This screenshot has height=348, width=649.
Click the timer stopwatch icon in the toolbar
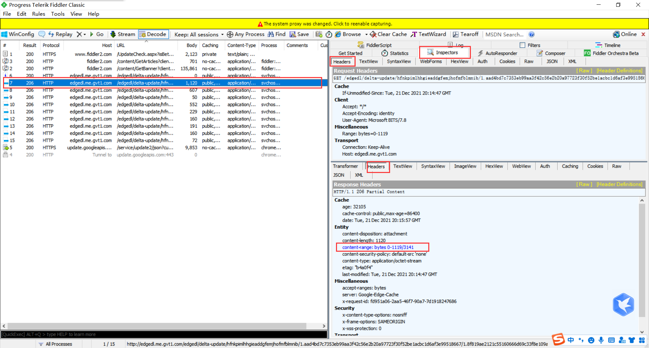[x=329, y=34]
